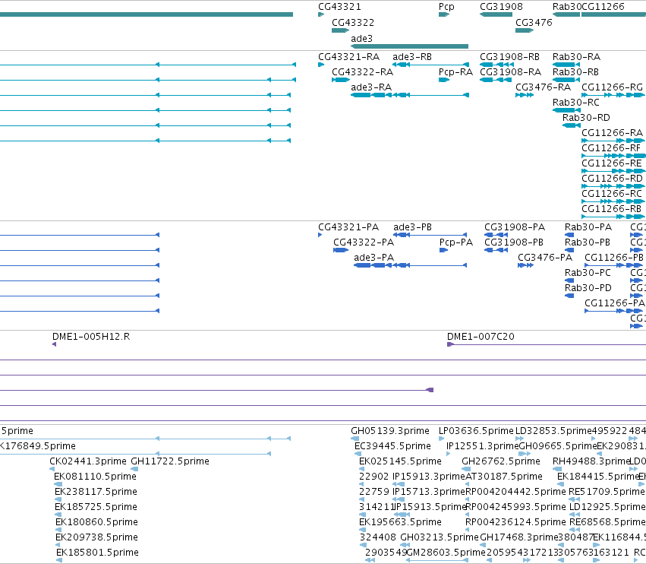This screenshot has width=646, height=564.
Task: Open transcript CG43321-RA
Action: click(348, 57)
